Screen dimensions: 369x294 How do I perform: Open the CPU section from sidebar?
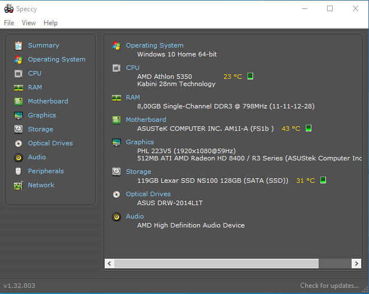(35, 73)
